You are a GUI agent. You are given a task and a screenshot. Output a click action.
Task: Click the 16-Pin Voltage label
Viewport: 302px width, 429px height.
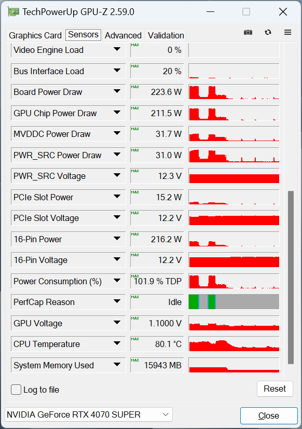pos(40,260)
